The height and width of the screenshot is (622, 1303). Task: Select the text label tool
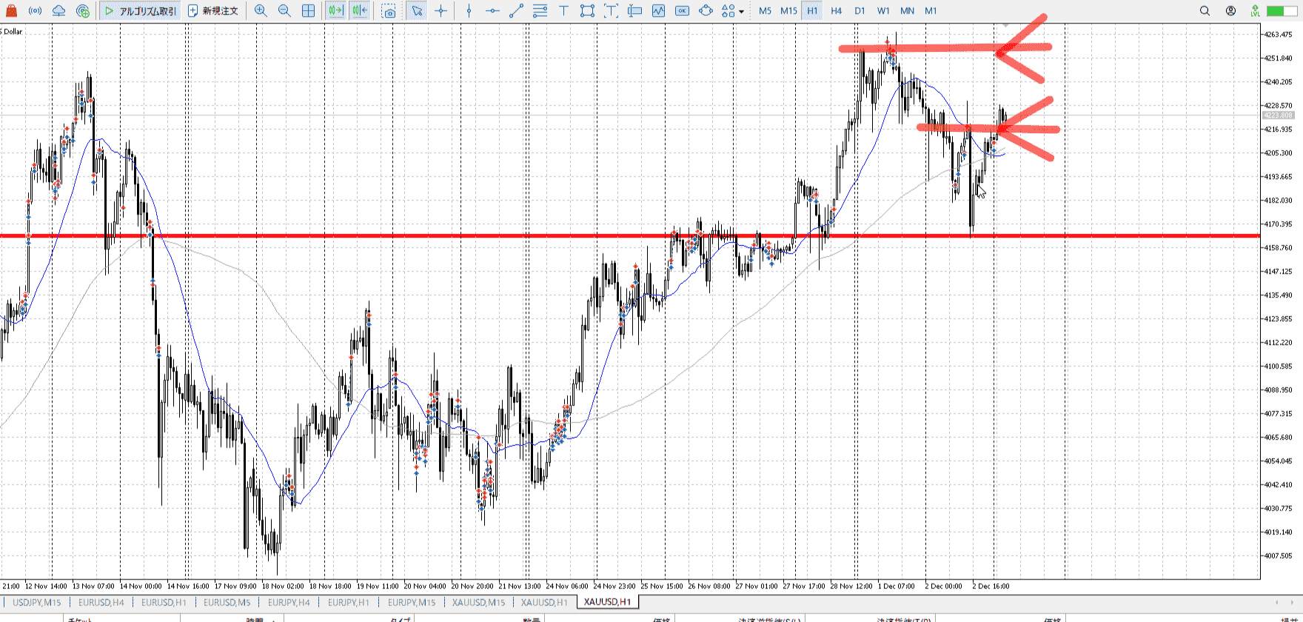click(x=563, y=11)
